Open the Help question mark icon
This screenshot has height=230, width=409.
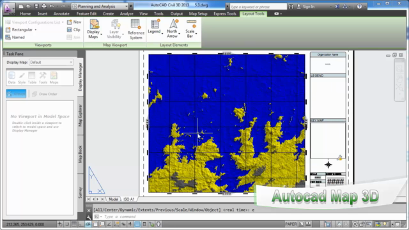coord(359,6)
